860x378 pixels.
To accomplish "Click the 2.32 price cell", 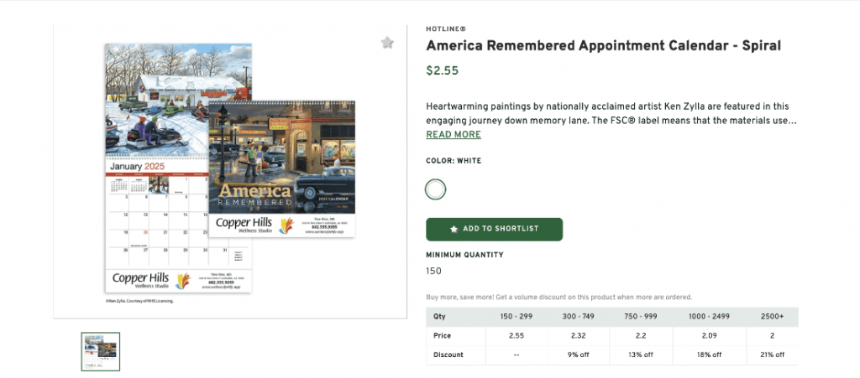I will (x=579, y=335).
